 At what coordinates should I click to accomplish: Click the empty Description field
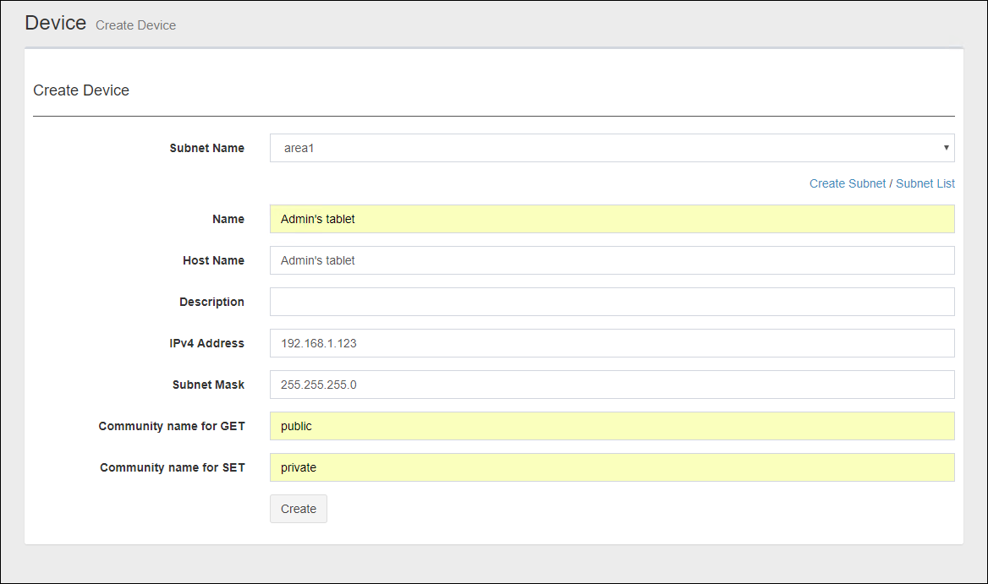tap(611, 302)
